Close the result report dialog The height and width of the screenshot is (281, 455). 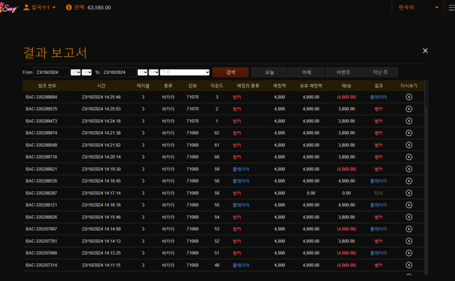[x=425, y=51]
